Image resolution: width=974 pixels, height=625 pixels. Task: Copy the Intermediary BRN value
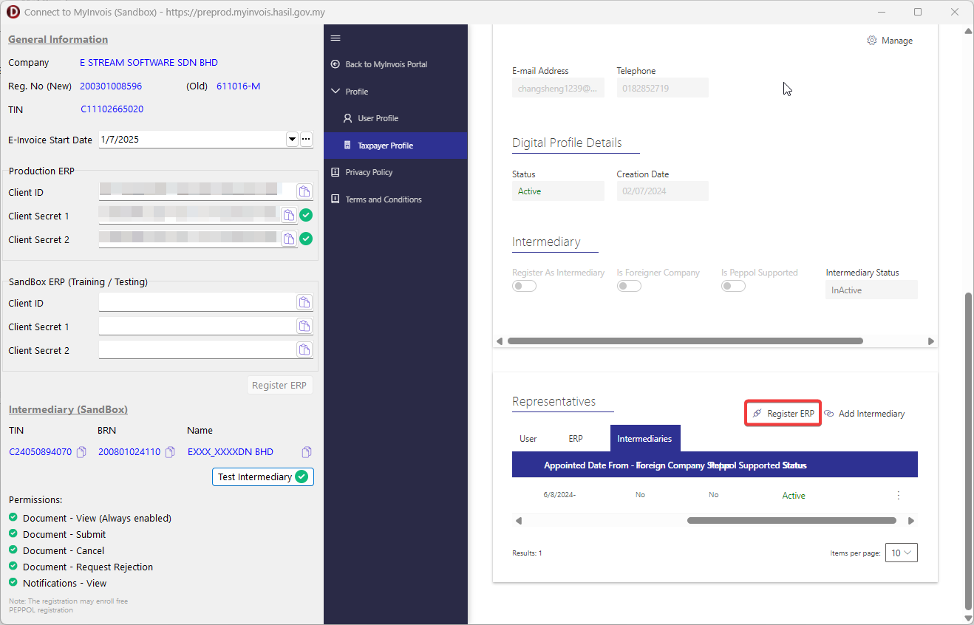click(x=170, y=452)
